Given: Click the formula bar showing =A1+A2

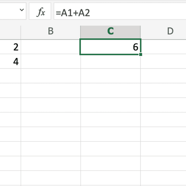Looking at the screenshot, I should coord(120,11).
